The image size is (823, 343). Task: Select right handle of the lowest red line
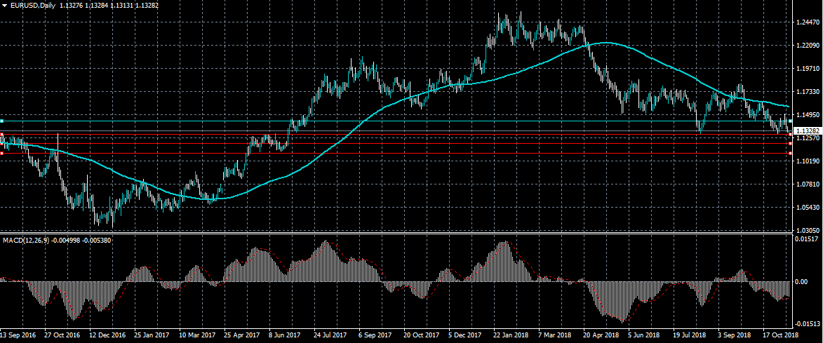coord(791,153)
